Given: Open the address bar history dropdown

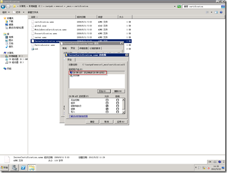Looking at the screenshot, I should pos(175,6).
